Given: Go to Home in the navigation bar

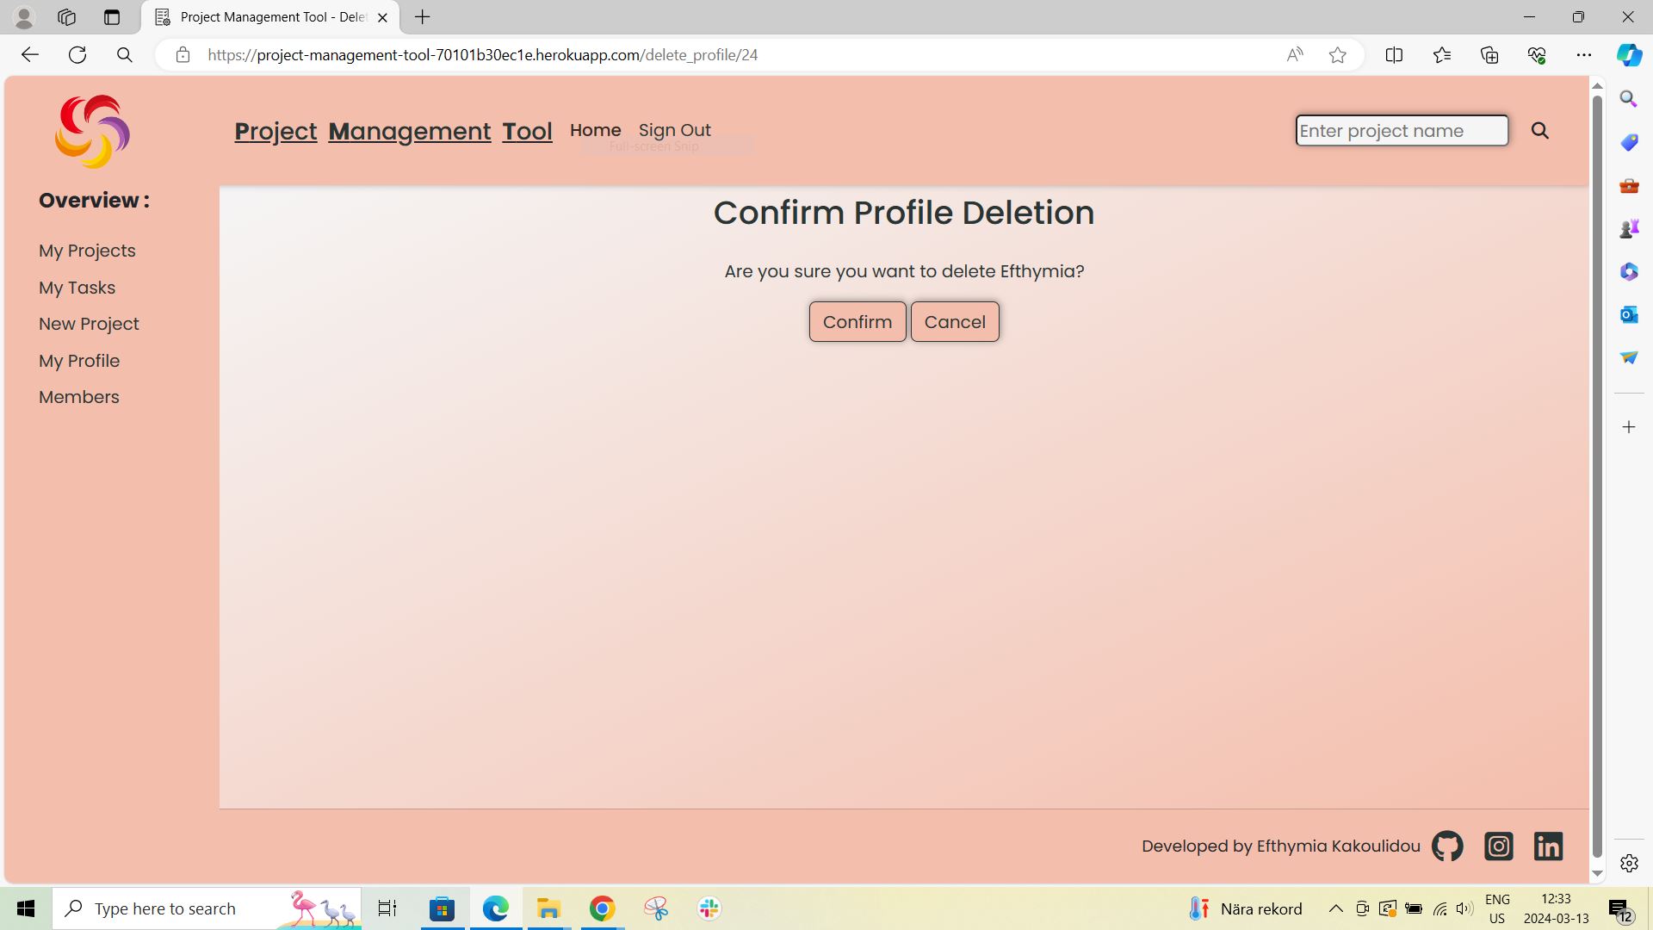Looking at the screenshot, I should [x=595, y=130].
